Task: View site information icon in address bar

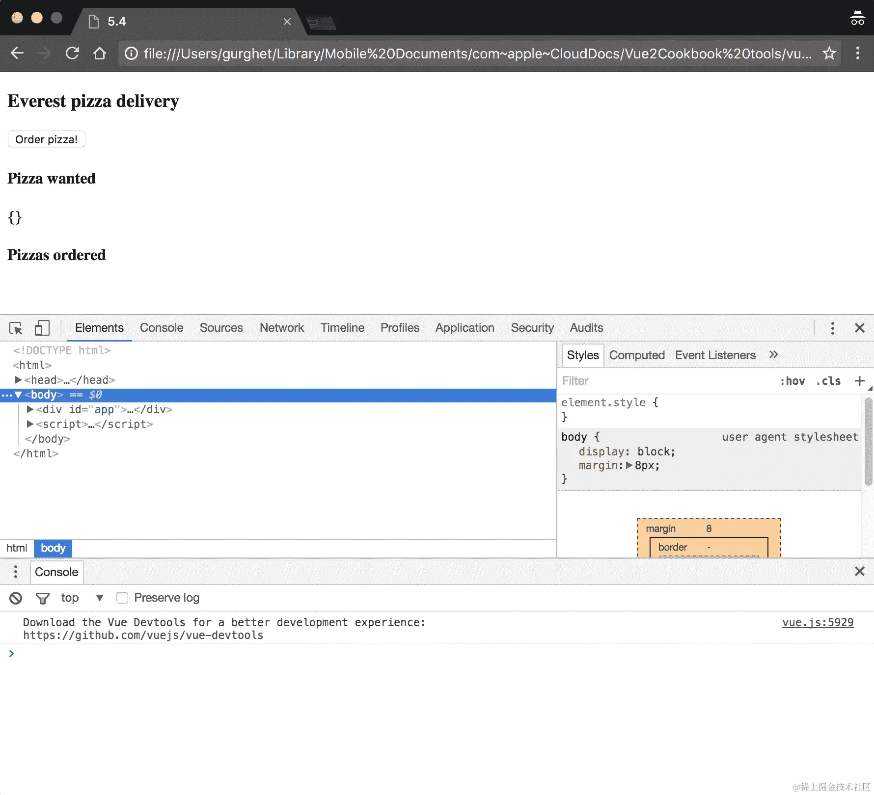Action: pos(131,53)
